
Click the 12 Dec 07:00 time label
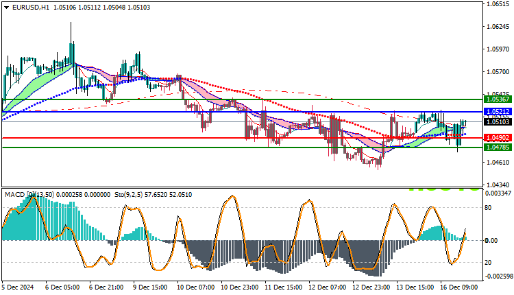coord(328,287)
